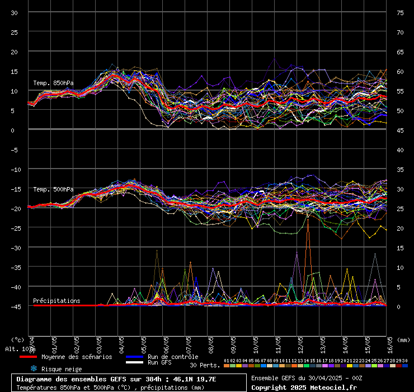Click the 09/05 date label
This screenshot has height=392, width=414.
(233, 345)
